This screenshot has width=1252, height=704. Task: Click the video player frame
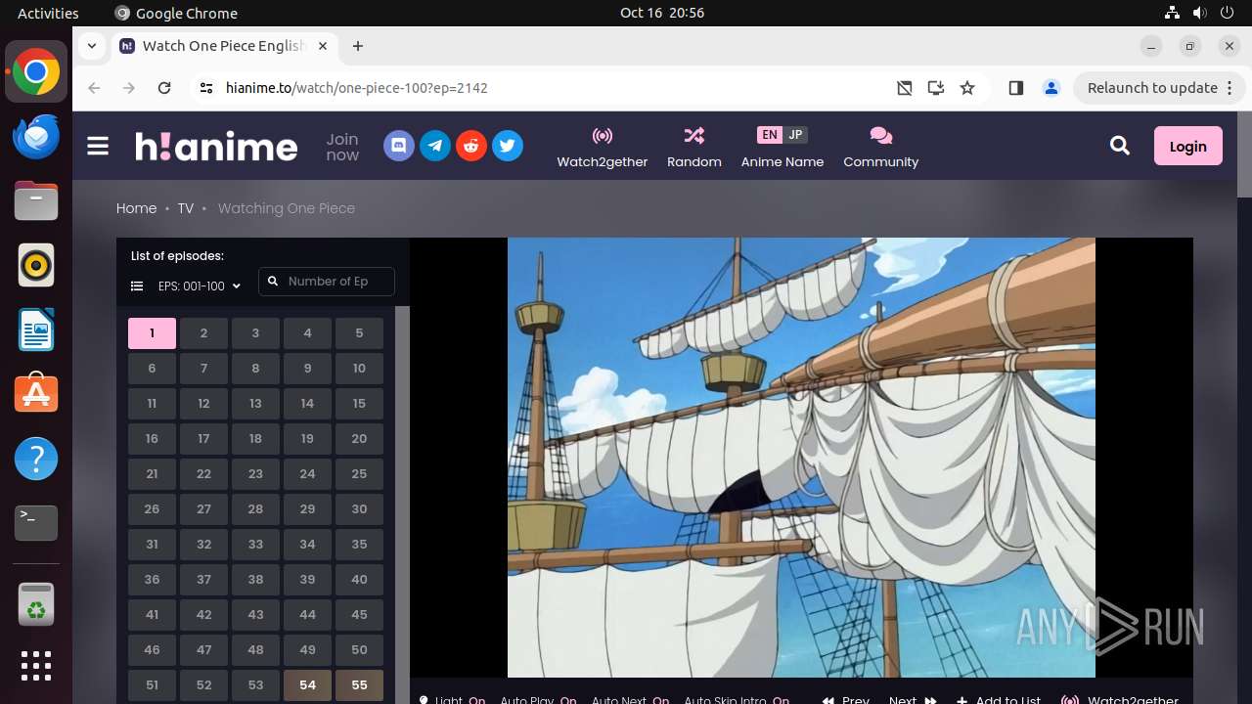tap(801, 458)
